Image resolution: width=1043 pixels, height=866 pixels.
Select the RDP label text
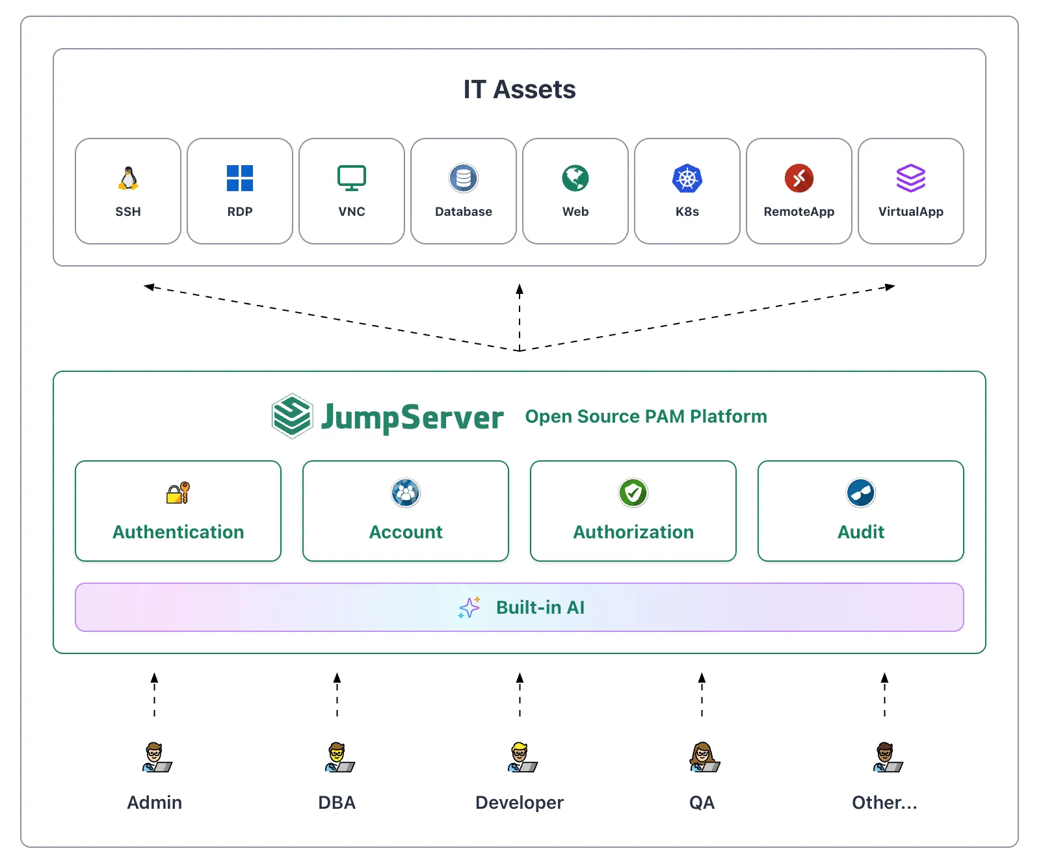pyautogui.click(x=240, y=211)
